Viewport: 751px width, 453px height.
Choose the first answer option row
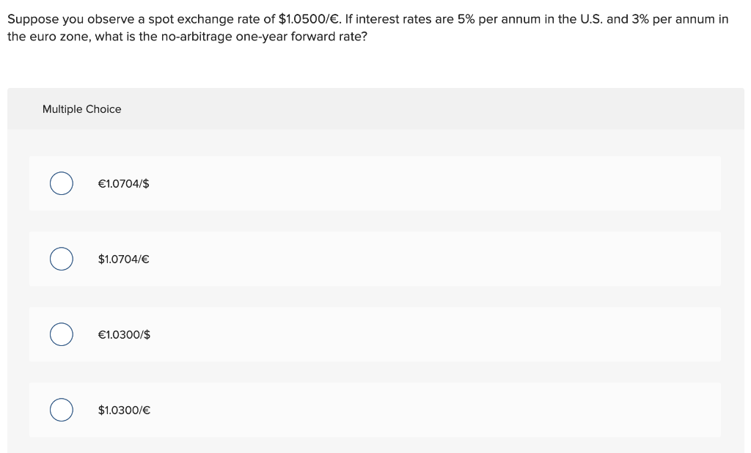pos(375,183)
